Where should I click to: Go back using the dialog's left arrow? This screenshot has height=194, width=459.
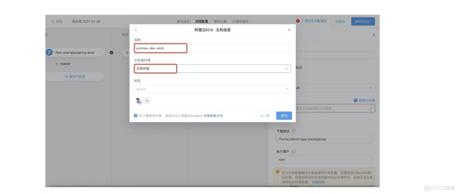(x=136, y=30)
